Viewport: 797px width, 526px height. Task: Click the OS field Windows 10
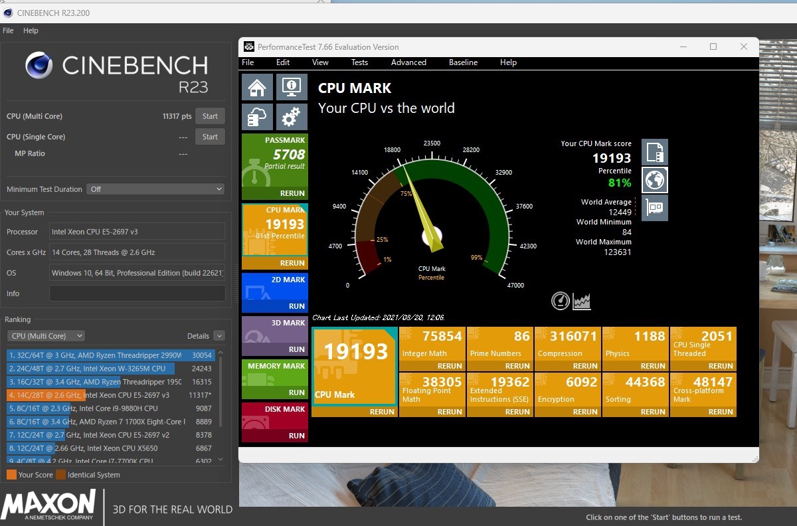coord(137,273)
